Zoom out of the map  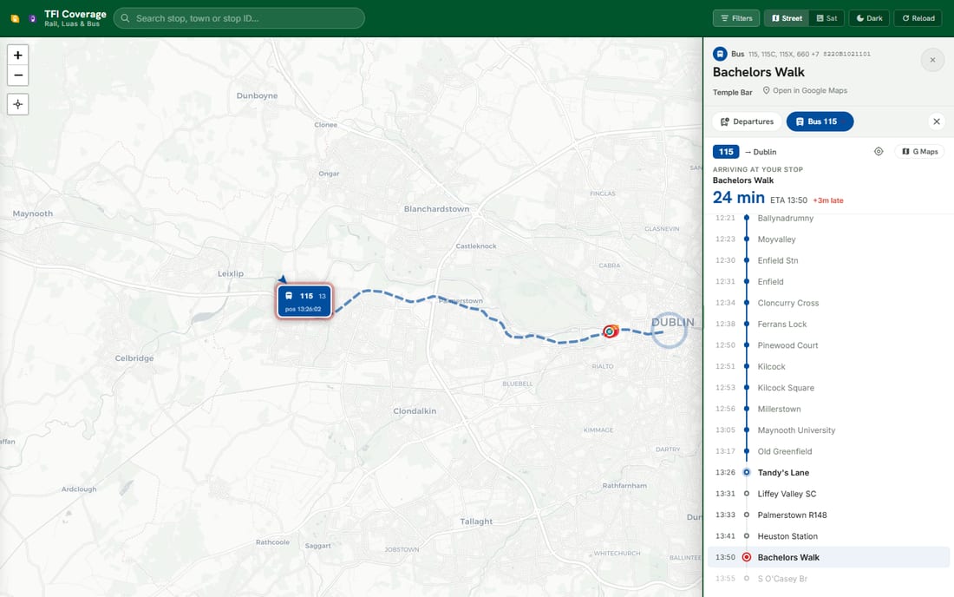(x=17, y=75)
